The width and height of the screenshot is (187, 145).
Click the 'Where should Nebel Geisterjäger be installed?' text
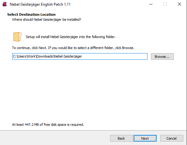(47, 20)
